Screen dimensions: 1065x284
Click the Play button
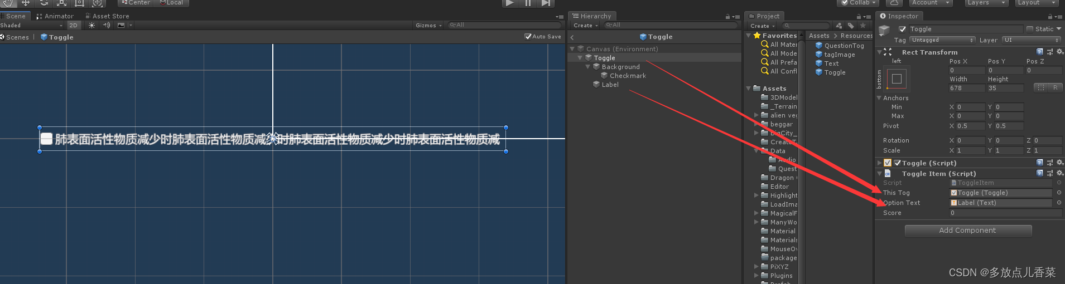coord(510,3)
